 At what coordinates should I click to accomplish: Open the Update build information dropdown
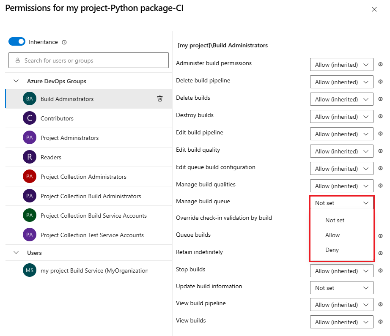pos(341,288)
